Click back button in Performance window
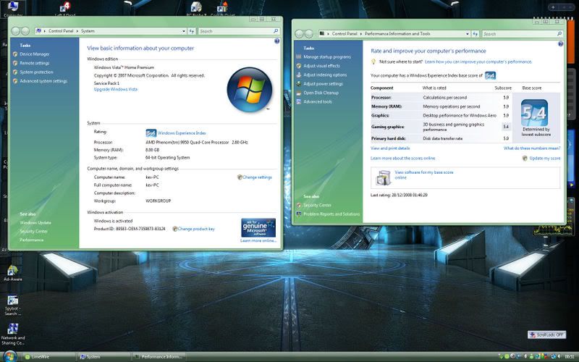579x362 pixels. (x=299, y=34)
